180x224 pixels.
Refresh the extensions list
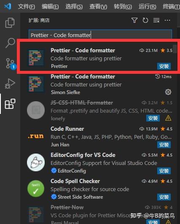click(145, 20)
